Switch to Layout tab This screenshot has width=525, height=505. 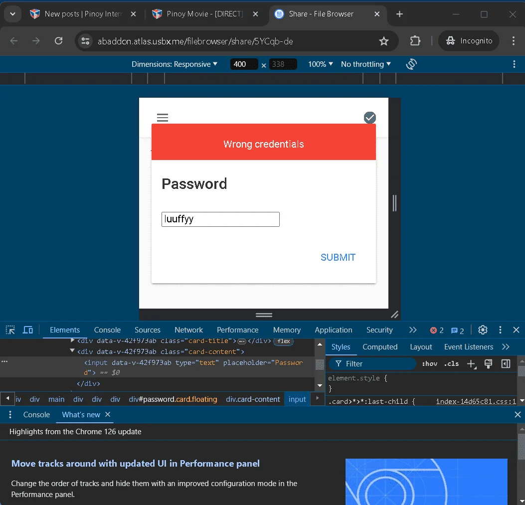click(421, 347)
